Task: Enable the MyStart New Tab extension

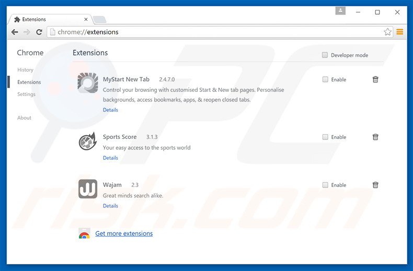Action: click(x=325, y=79)
